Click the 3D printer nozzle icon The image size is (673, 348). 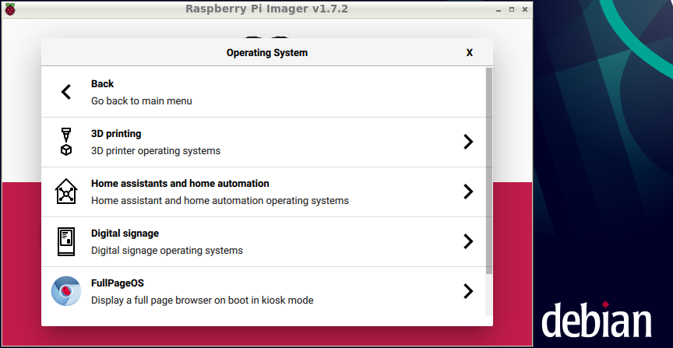coord(66,142)
